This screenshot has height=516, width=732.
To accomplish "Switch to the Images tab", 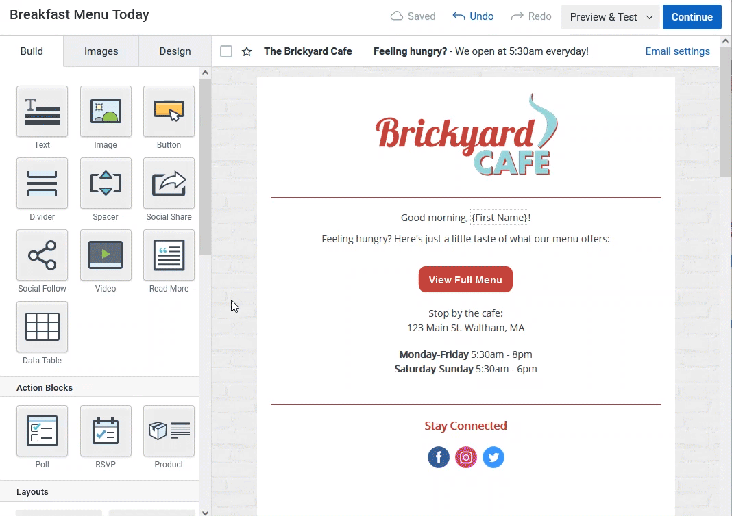I will click(101, 51).
